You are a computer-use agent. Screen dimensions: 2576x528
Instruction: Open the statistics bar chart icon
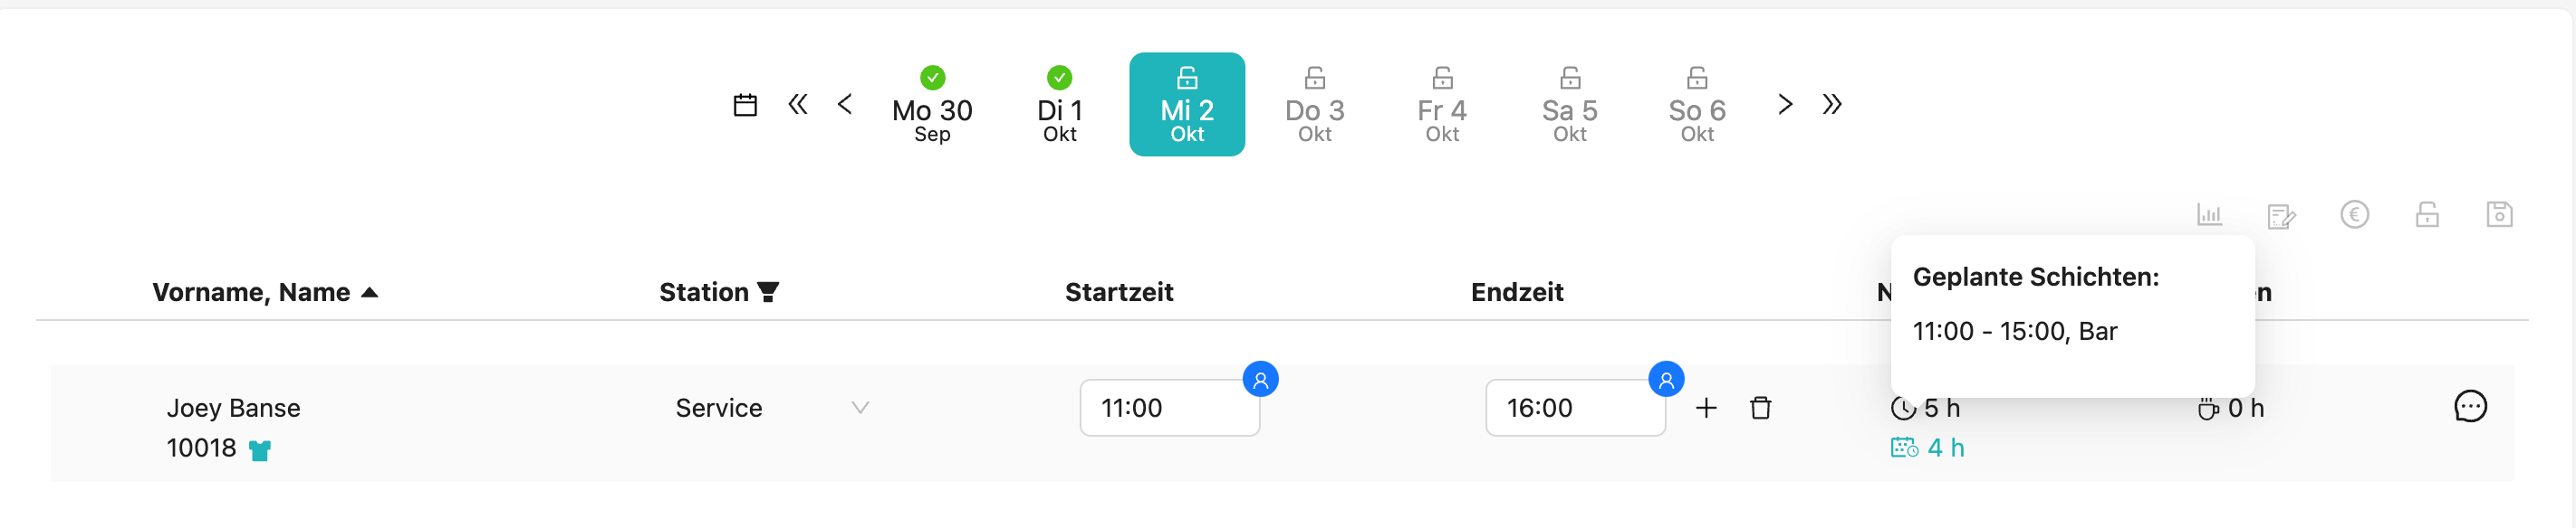2209,214
